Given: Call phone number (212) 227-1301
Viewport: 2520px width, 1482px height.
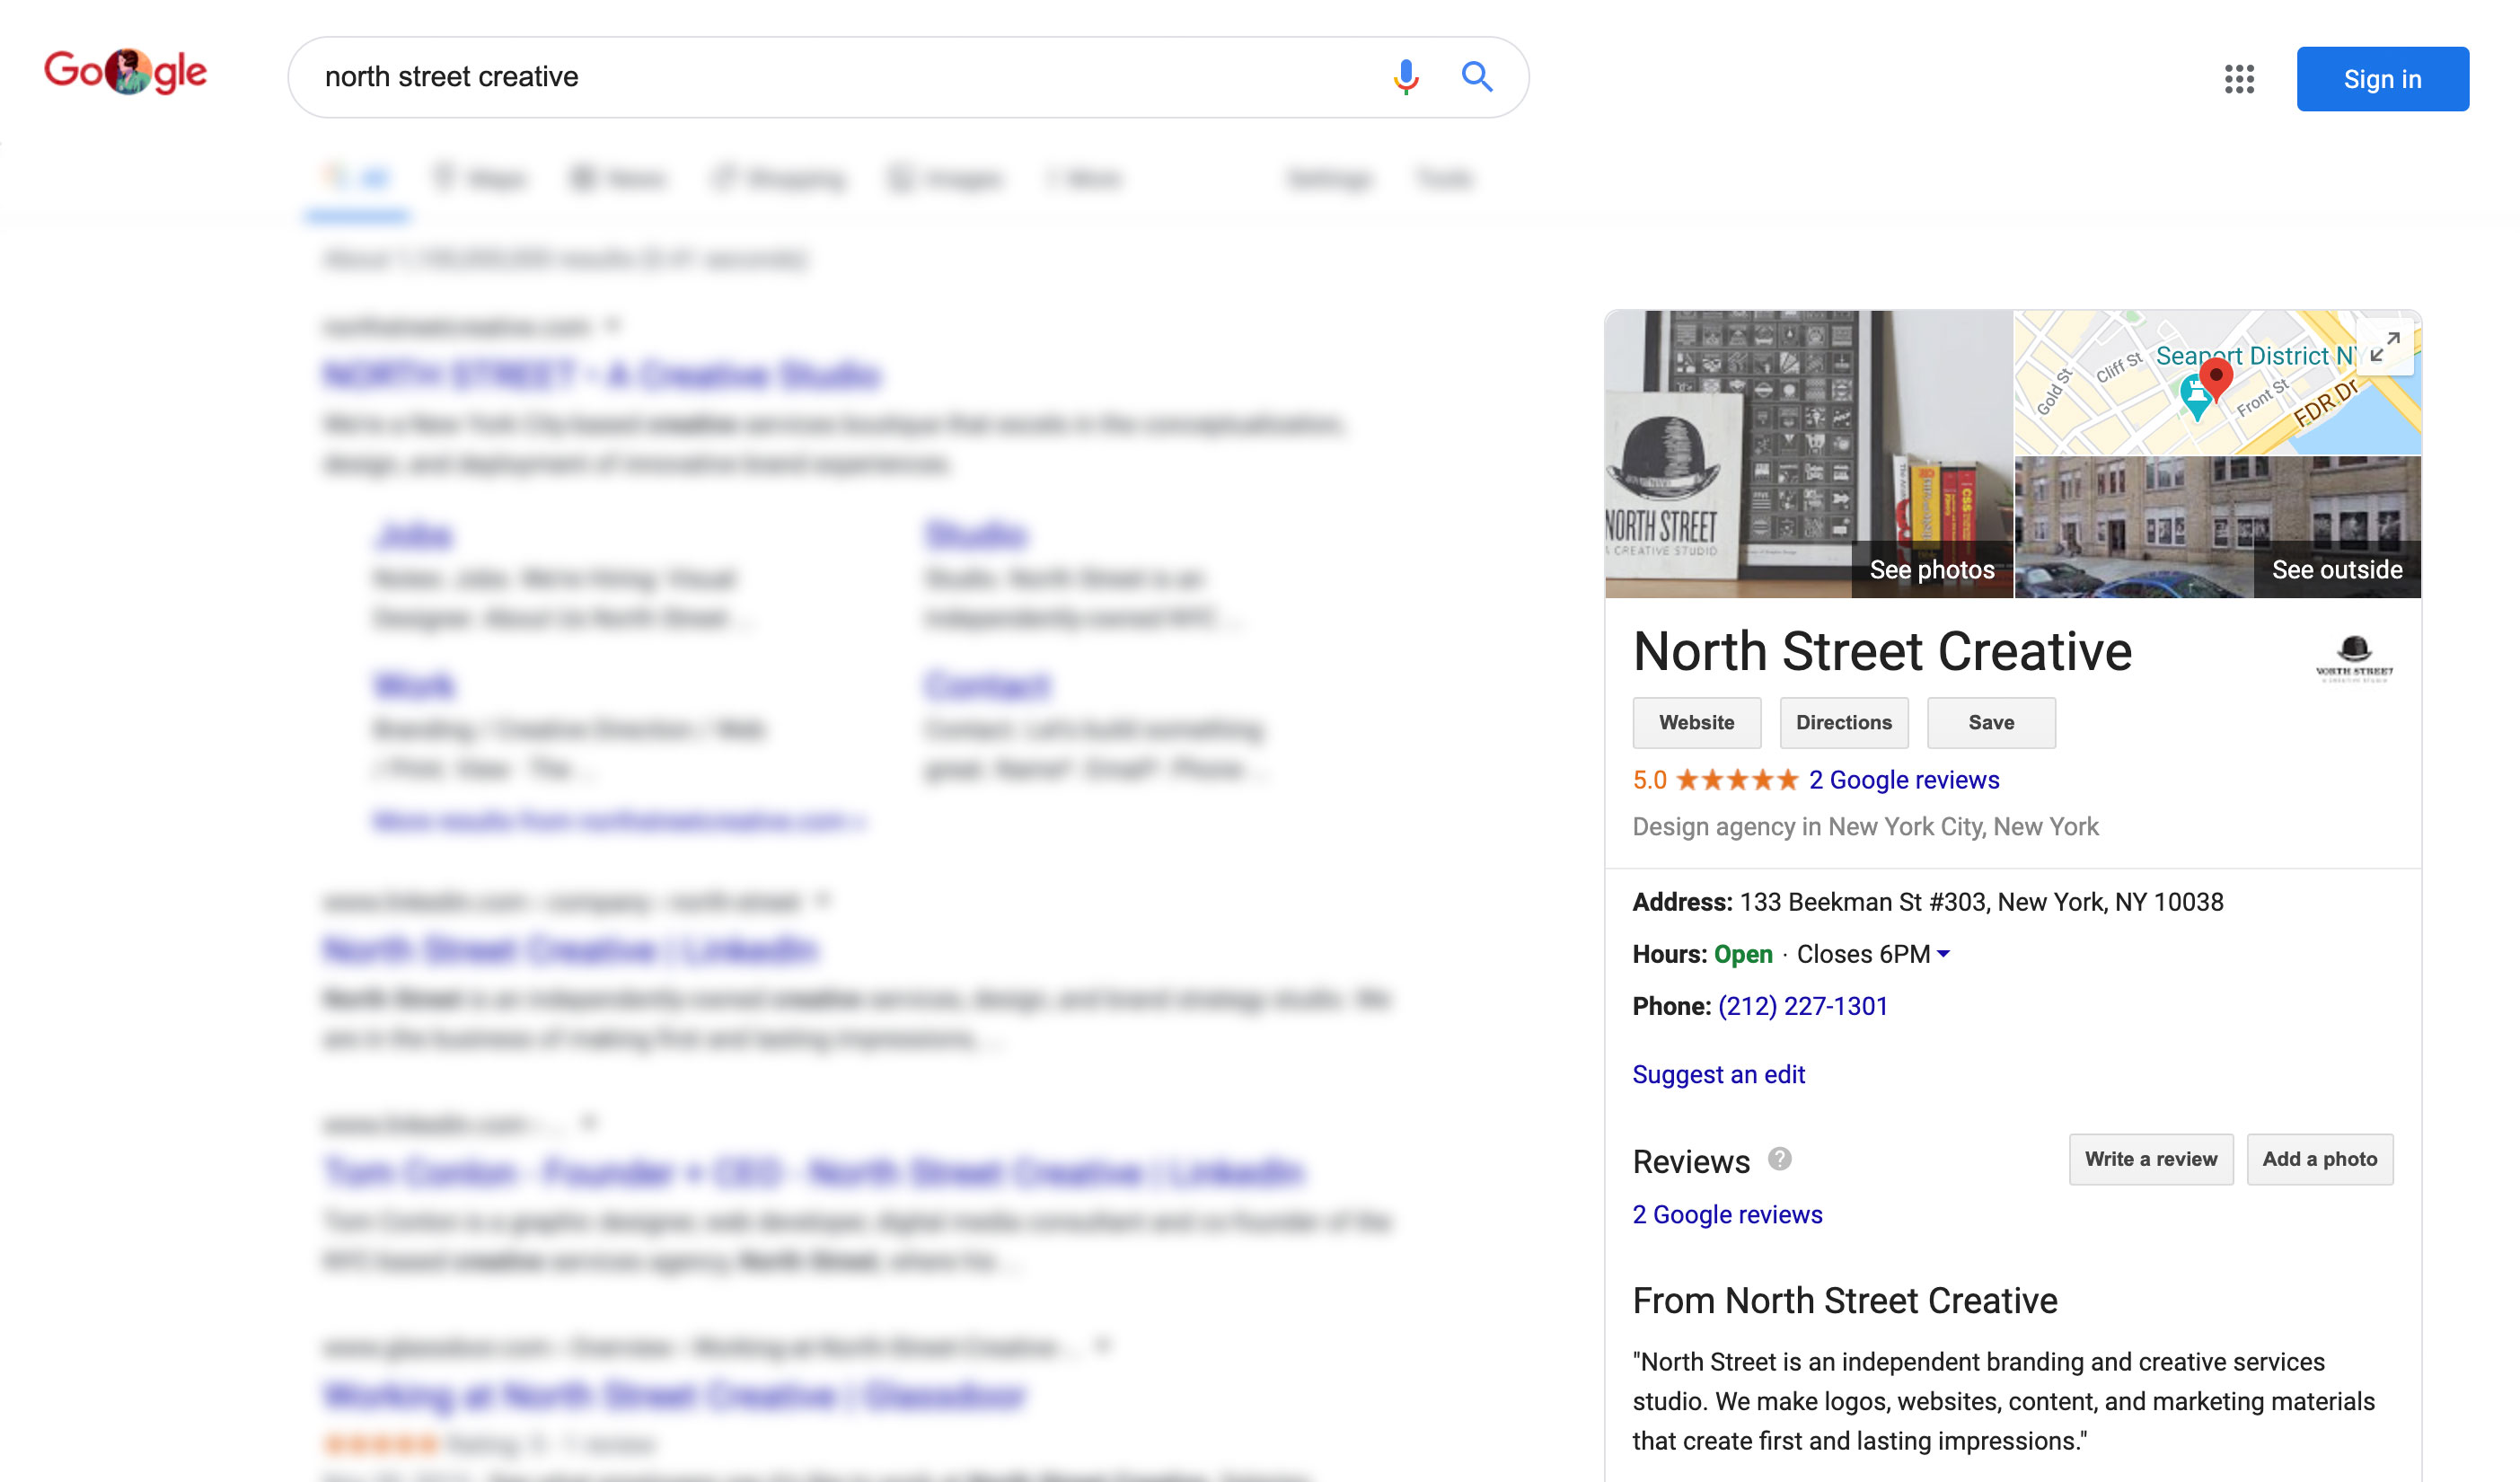Looking at the screenshot, I should [x=1802, y=1006].
